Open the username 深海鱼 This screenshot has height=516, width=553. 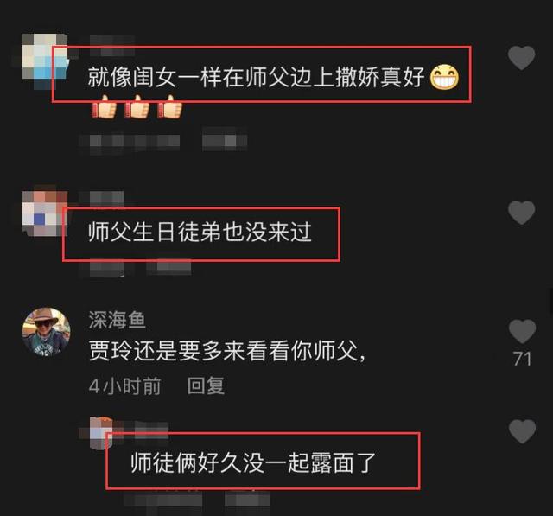pyautogui.click(x=118, y=320)
